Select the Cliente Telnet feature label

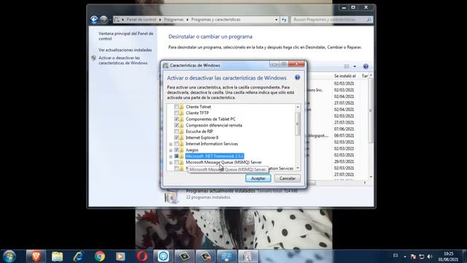coord(198,107)
